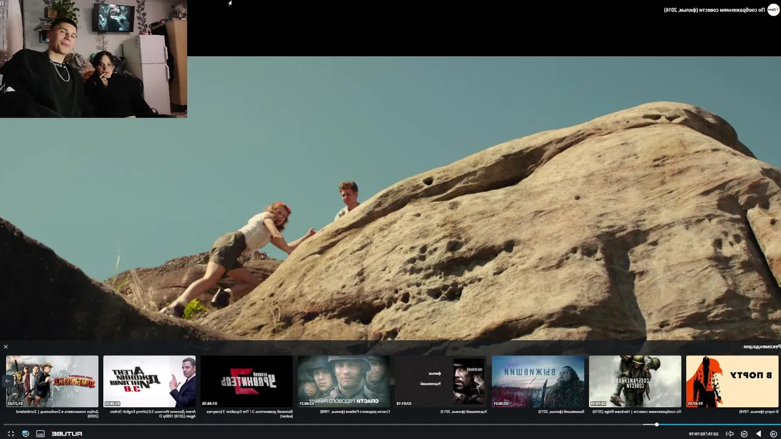
Task: Click the В порту (фильм, 1954) title text
Action: 758,412
